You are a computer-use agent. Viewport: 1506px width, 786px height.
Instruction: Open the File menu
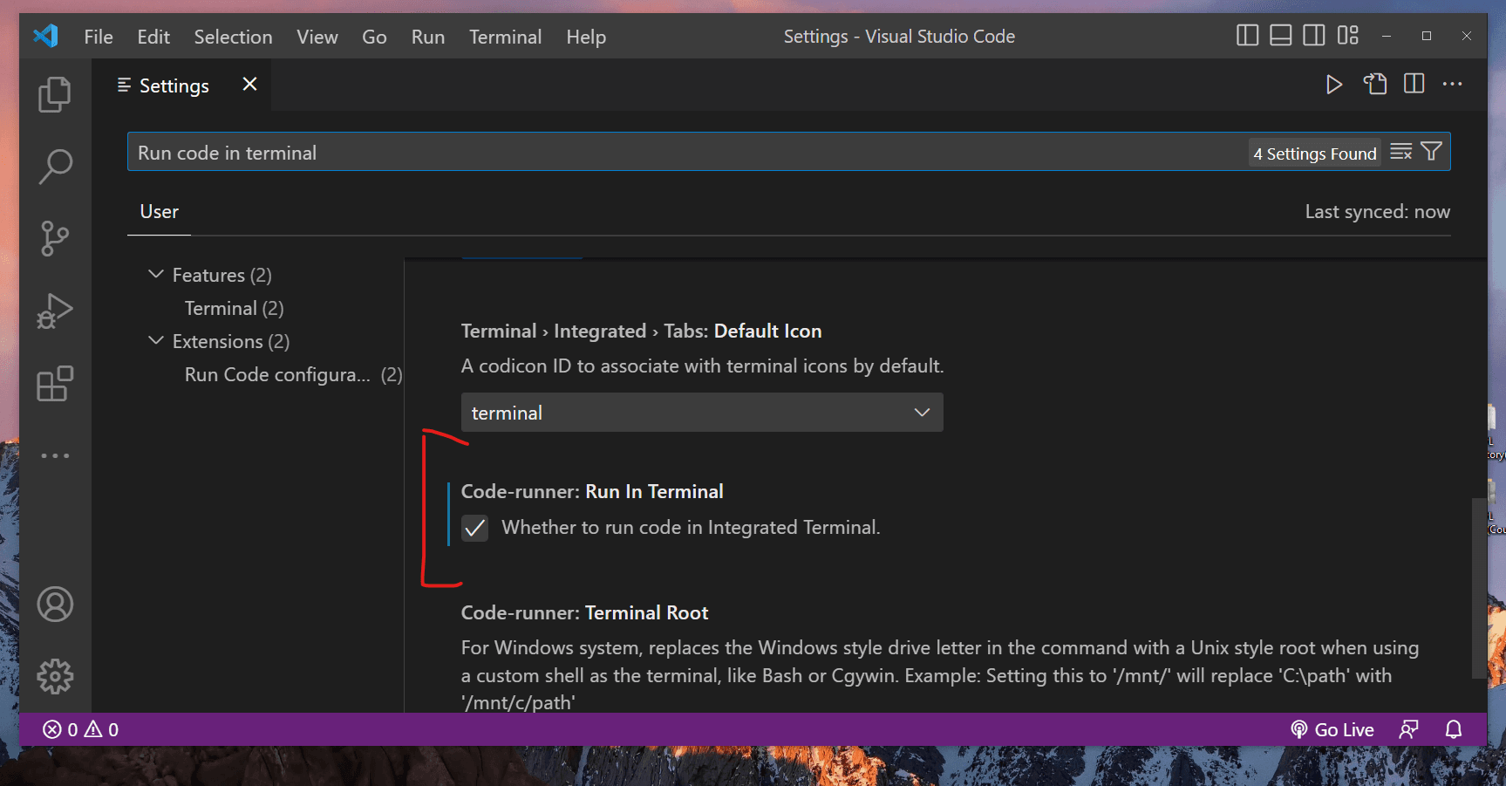pyautogui.click(x=99, y=37)
